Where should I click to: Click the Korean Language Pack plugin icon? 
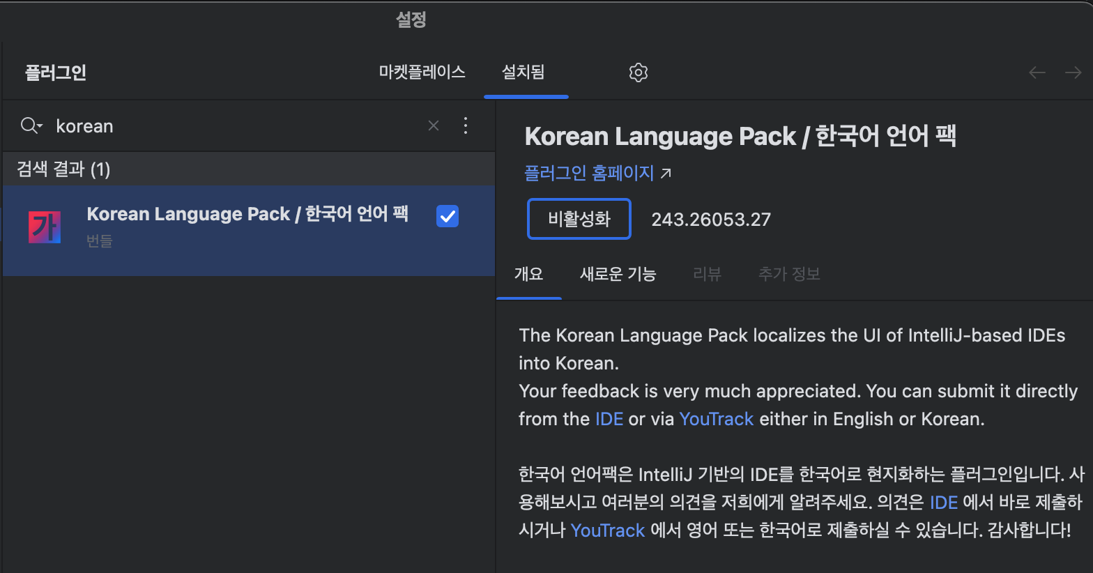pyautogui.click(x=45, y=227)
